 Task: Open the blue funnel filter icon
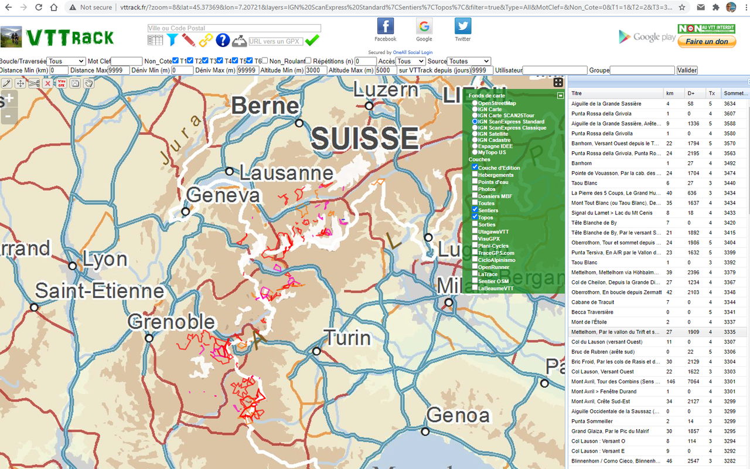click(172, 40)
